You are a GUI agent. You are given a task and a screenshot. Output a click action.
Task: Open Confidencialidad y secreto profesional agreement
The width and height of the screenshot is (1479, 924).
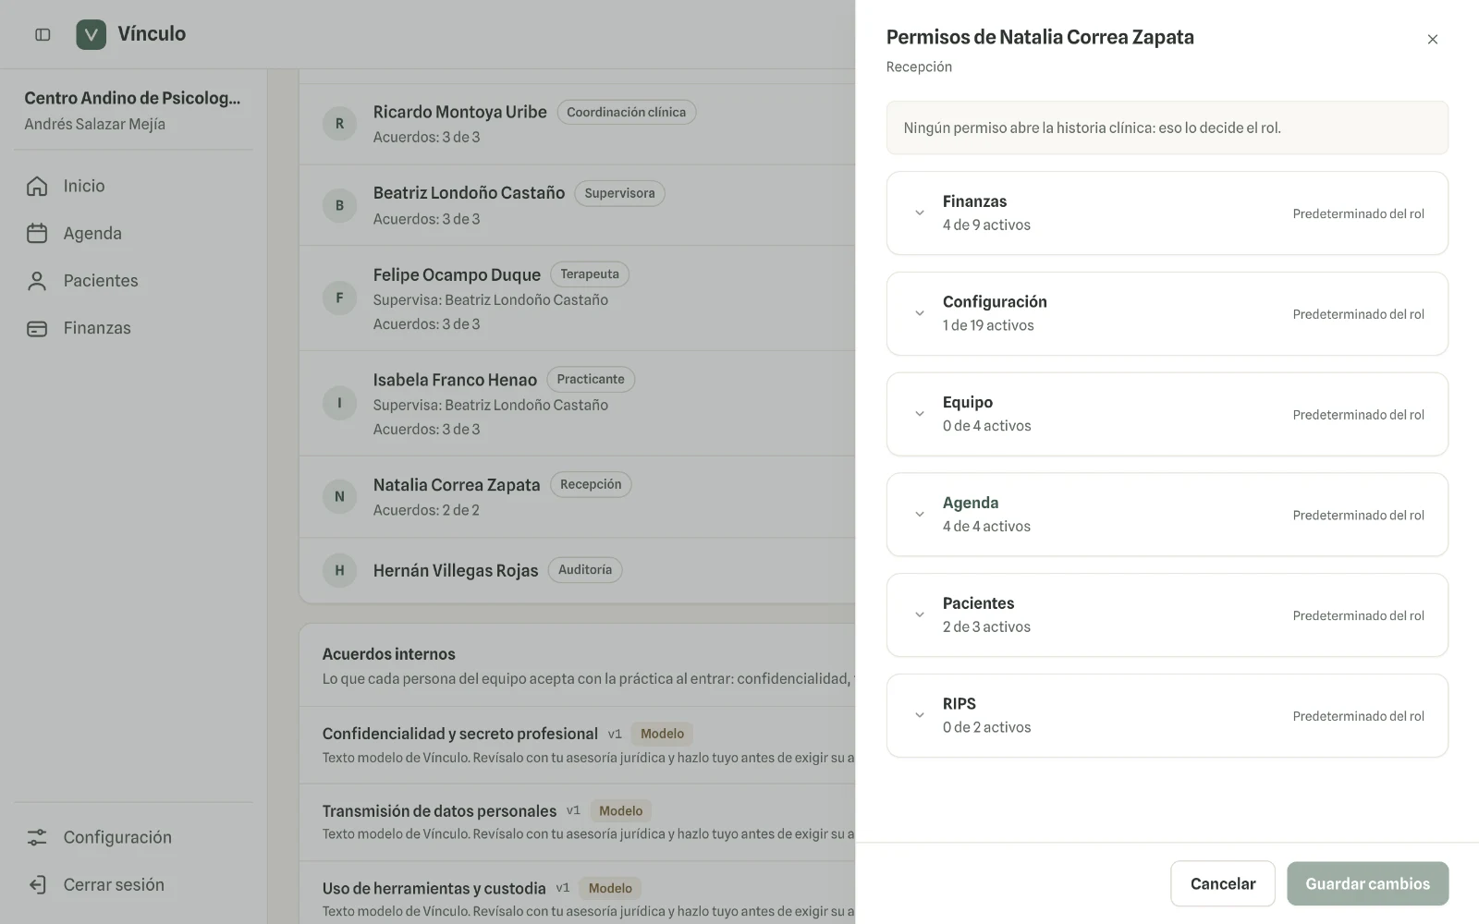[x=459, y=734]
